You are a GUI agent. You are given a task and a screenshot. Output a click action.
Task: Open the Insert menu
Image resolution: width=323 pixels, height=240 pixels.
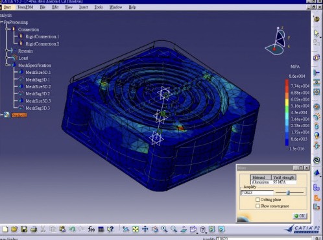coord(83,7)
